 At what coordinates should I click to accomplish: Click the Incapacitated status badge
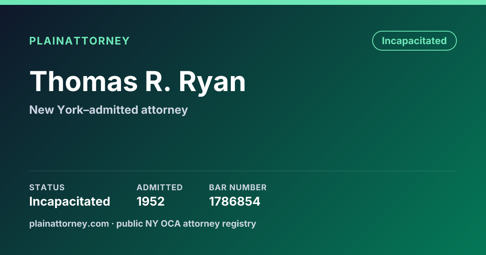coord(414,41)
